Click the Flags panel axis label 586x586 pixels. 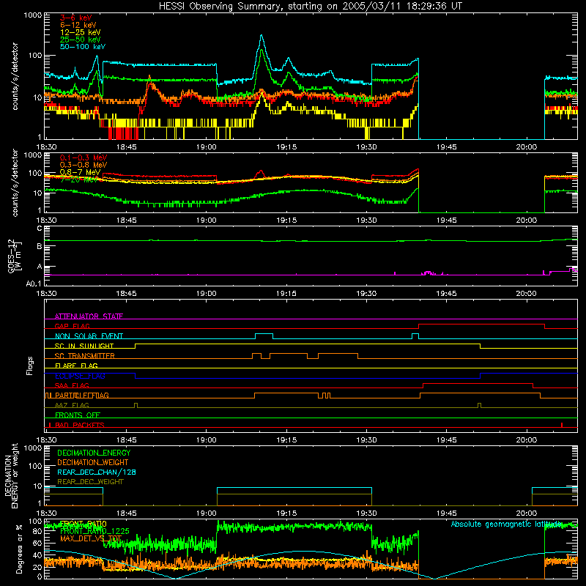pyautogui.click(x=30, y=366)
